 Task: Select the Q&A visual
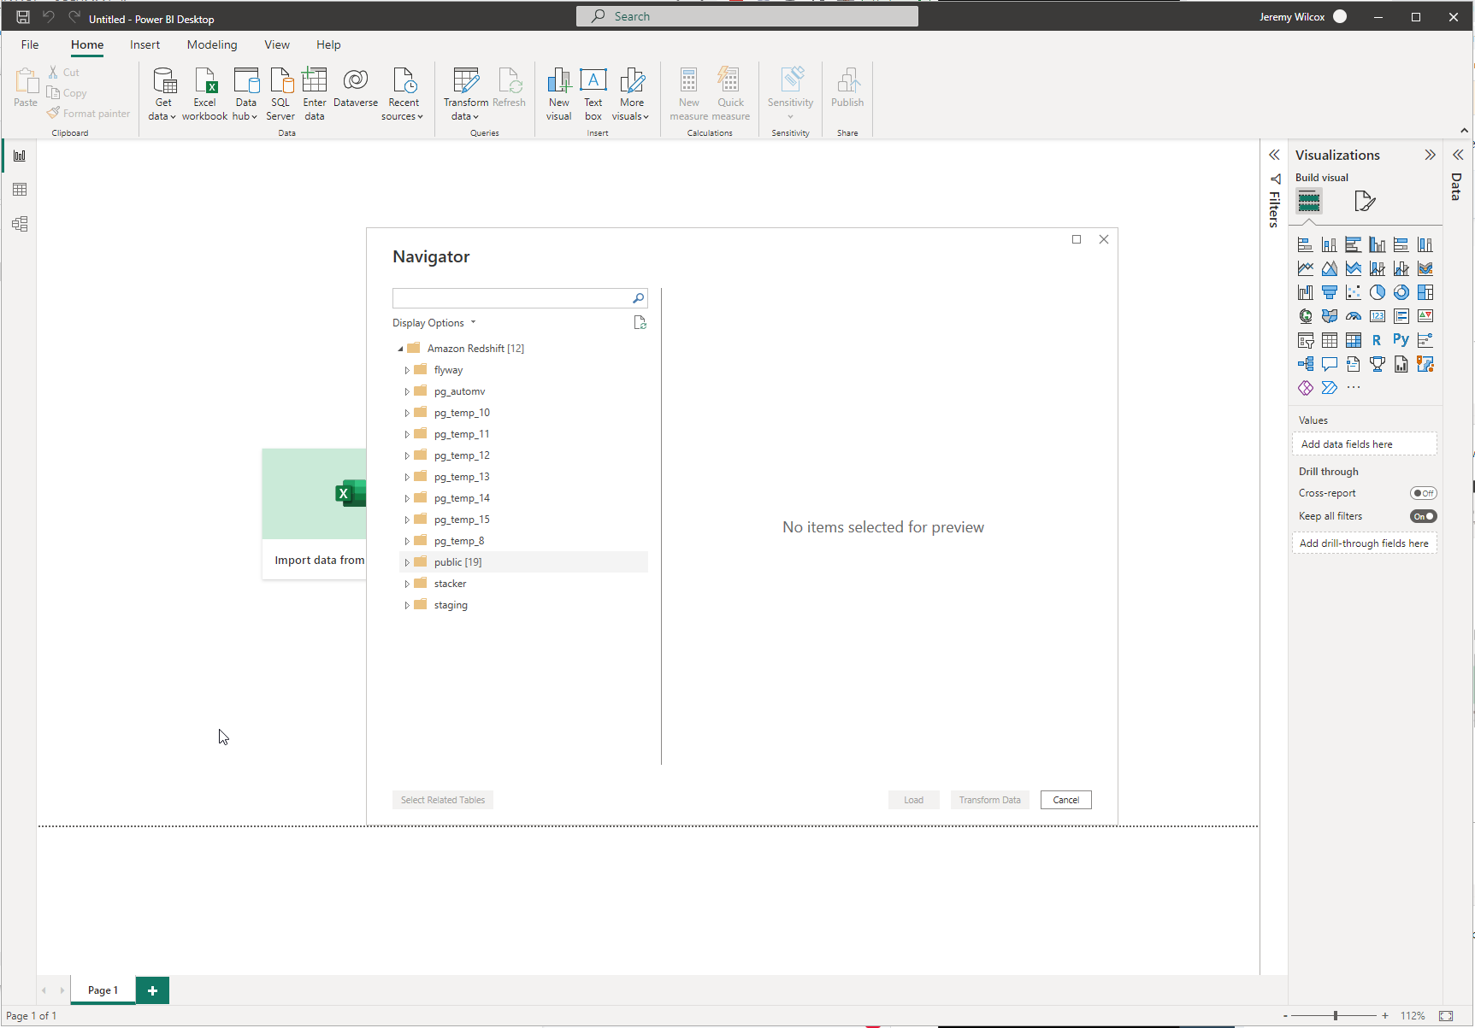pyautogui.click(x=1330, y=364)
